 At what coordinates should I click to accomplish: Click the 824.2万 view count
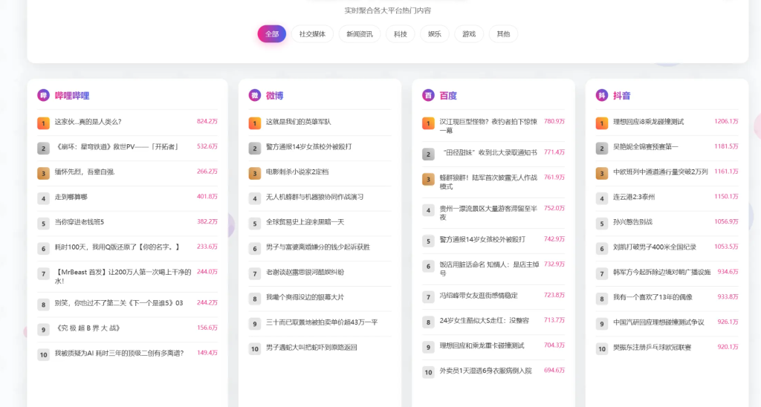point(207,121)
